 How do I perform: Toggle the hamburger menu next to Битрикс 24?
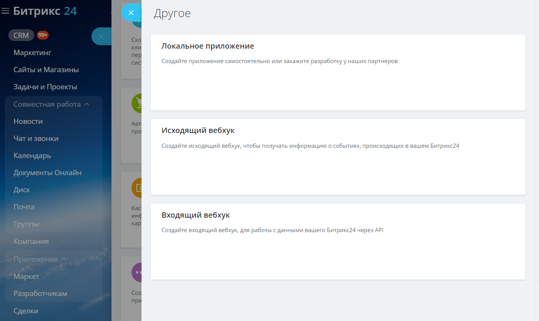pyautogui.click(x=5, y=11)
